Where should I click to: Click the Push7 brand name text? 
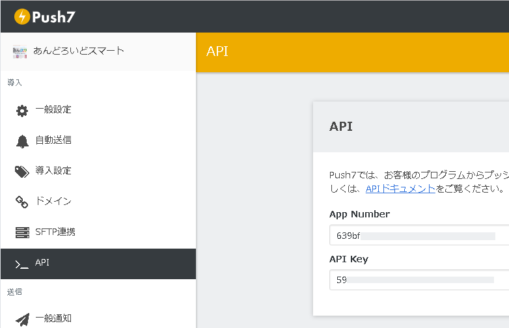(53, 17)
